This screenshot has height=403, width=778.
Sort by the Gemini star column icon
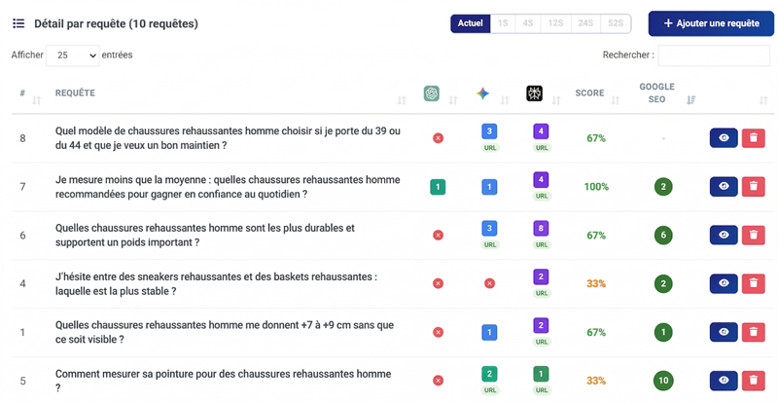coord(482,93)
